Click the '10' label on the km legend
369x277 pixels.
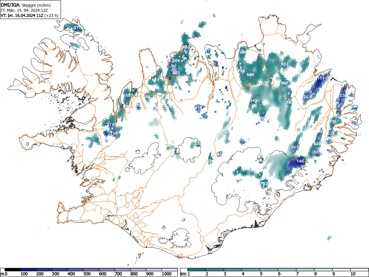[x=353, y=274]
